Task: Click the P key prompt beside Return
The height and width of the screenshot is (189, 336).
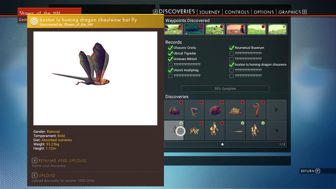Action: (x=318, y=171)
